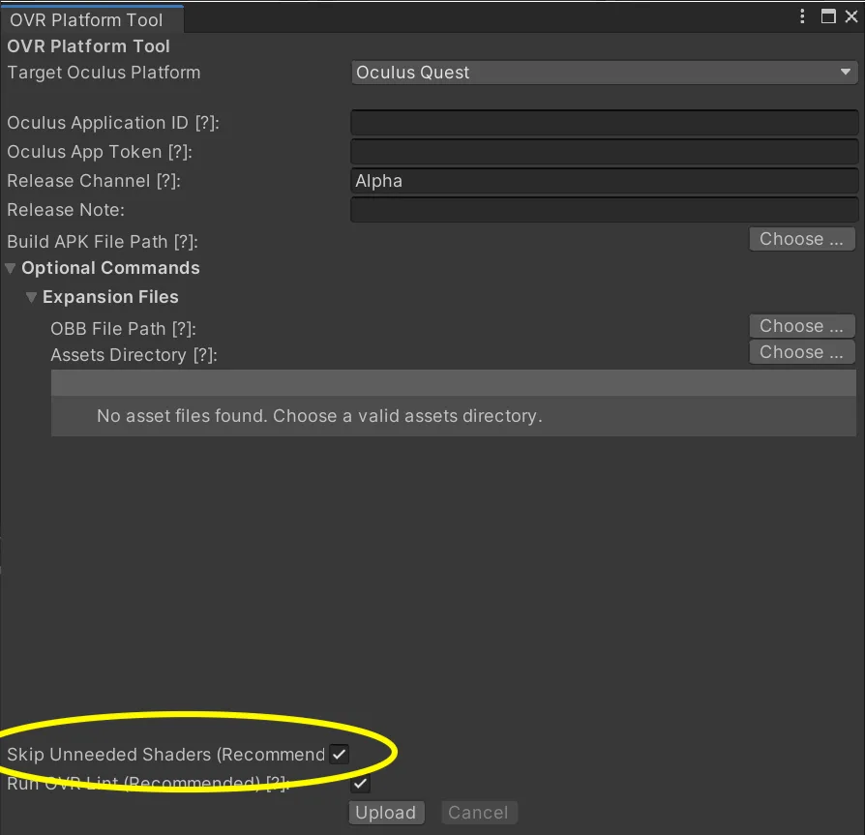865x835 pixels.
Task: Click the Release Note input field
Action: pos(604,210)
